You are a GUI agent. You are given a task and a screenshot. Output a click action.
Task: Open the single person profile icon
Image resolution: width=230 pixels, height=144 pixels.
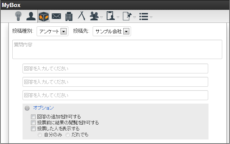[31, 16]
